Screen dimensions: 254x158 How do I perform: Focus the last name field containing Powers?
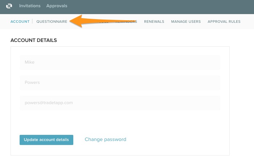120,82
